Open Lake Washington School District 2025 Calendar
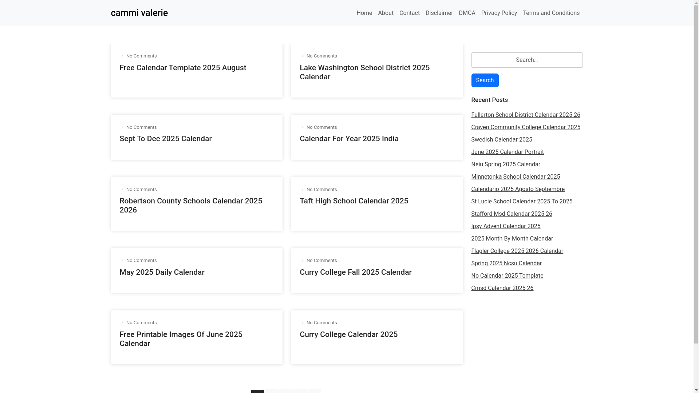 364,72
